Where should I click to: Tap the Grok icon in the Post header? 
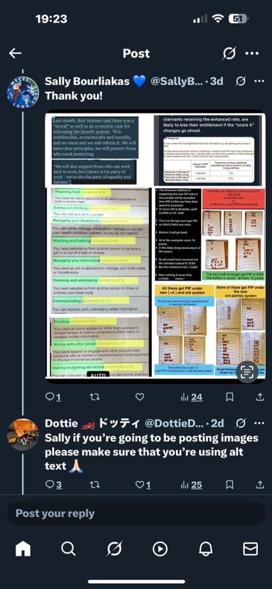tap(229, 54)
